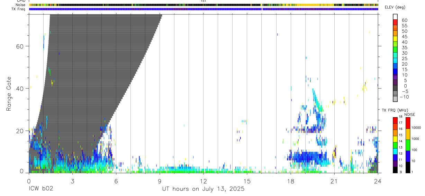Click the ICW b02 radar beam label
The image size is (425, 196).
41,189
